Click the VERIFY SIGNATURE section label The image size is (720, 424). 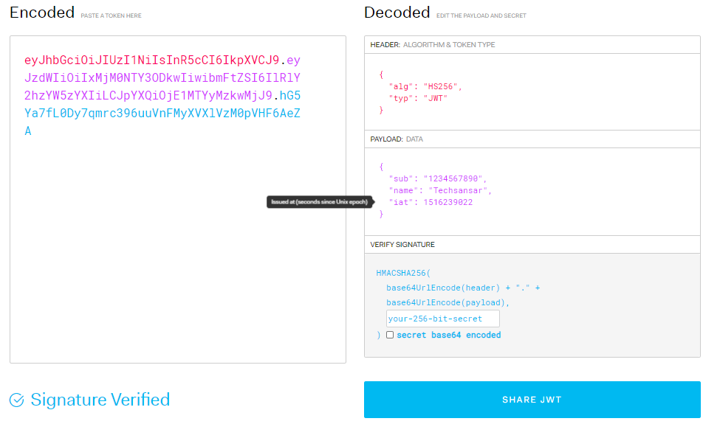[x=402, y=244]
